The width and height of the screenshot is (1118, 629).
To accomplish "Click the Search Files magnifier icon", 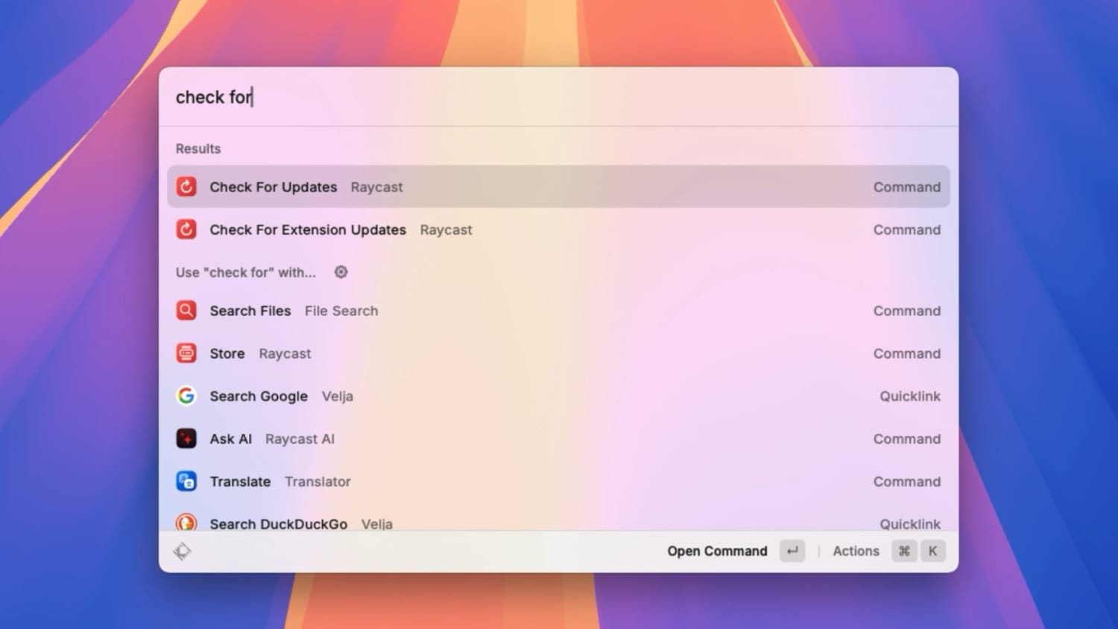I will coord(186,310).
